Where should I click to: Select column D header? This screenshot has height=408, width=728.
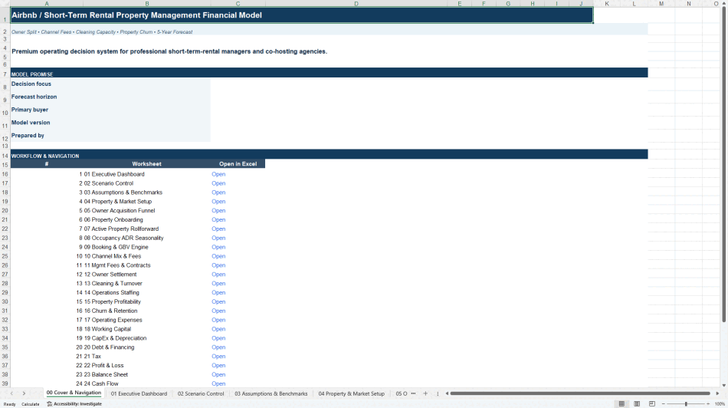tap(356, 4)
